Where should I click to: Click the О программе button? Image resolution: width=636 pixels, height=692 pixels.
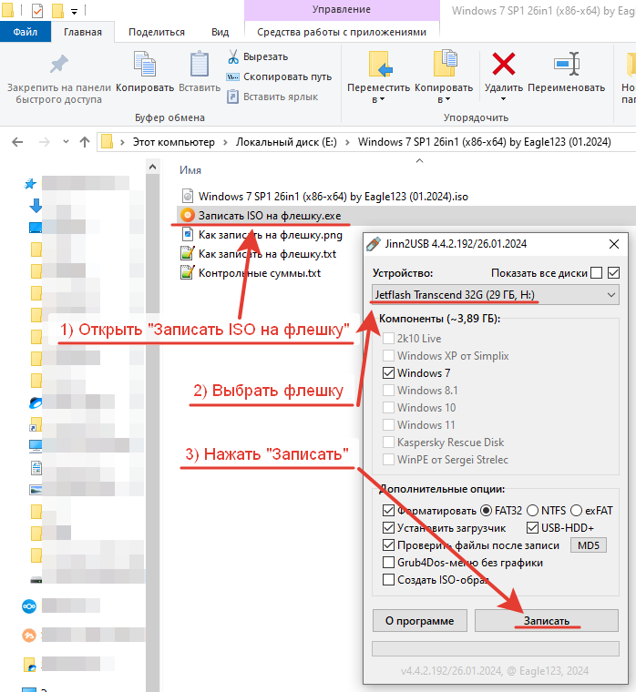(x=419, y=621)
